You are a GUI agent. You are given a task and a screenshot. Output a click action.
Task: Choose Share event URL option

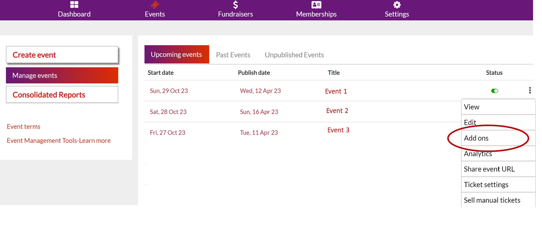point(498,169)
